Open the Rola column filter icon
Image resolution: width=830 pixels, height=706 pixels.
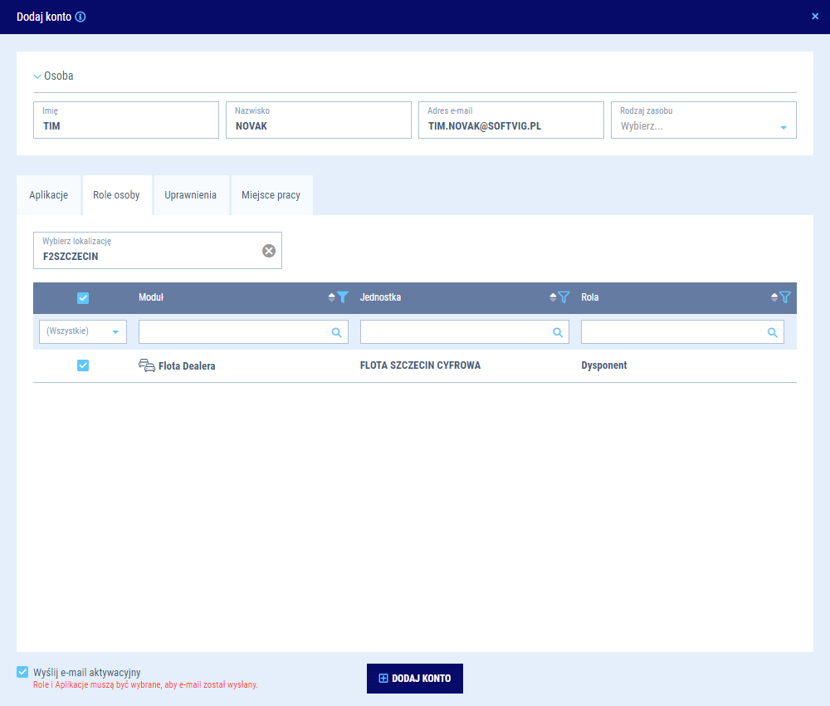[x=785, y=297]
